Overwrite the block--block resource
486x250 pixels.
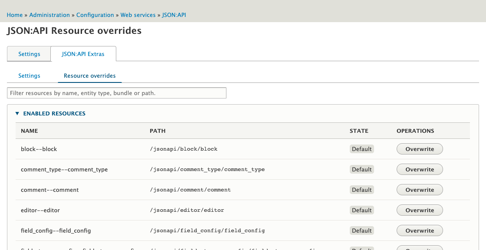tap(420, 149)
